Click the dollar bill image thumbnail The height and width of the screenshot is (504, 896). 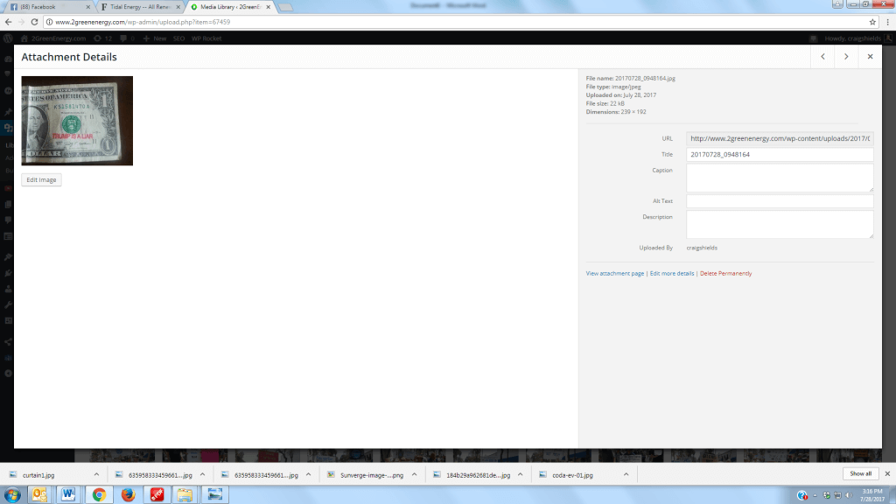tap(77, 121)
